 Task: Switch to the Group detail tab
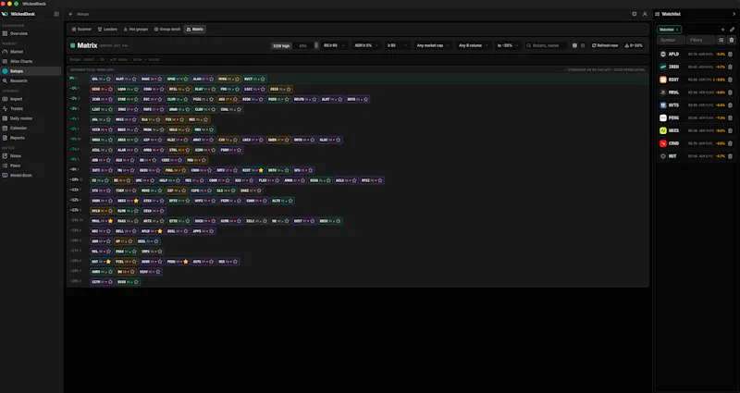pyautogui.click(x=167, y=30)
